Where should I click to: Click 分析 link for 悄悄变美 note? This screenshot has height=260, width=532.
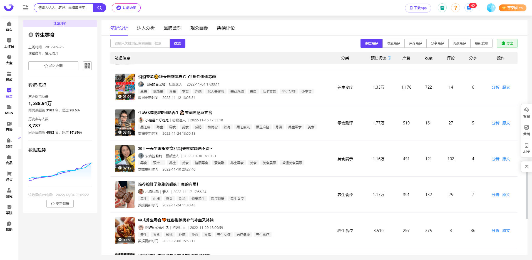coord(496,87)
